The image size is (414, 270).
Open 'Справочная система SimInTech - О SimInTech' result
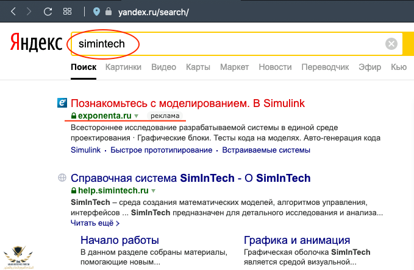[x=191, y=178]
